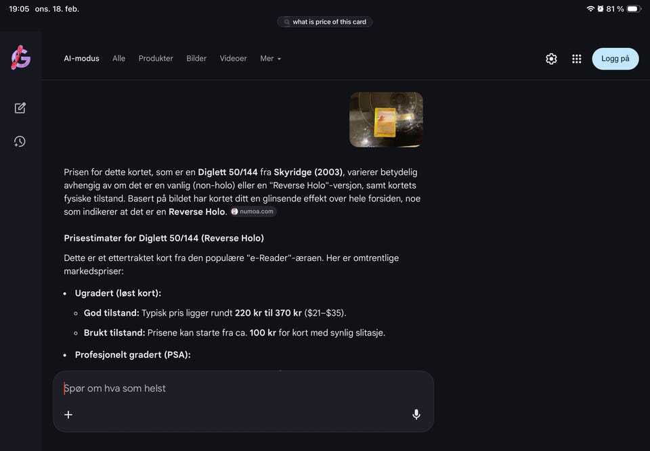Tap the alarm icon in status bar
Viewport: 650px width, 451px height.
[601, 9]
